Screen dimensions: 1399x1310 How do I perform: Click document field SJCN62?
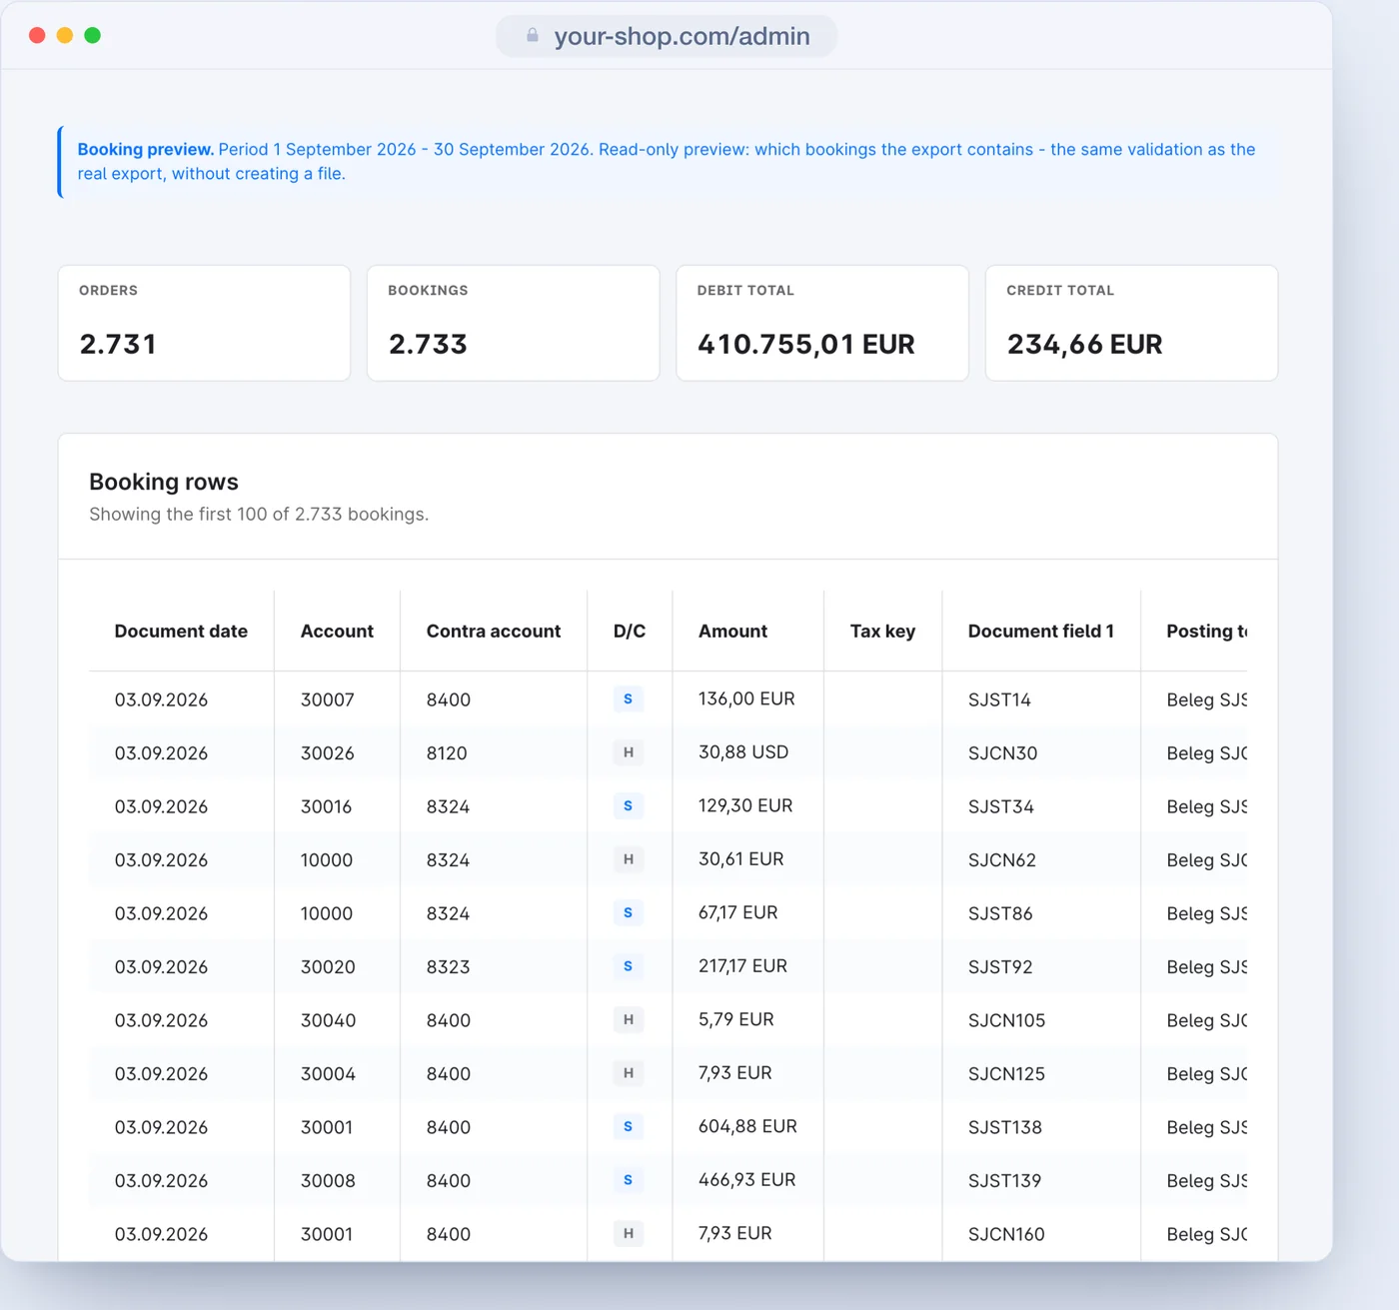coord(1002,860)
